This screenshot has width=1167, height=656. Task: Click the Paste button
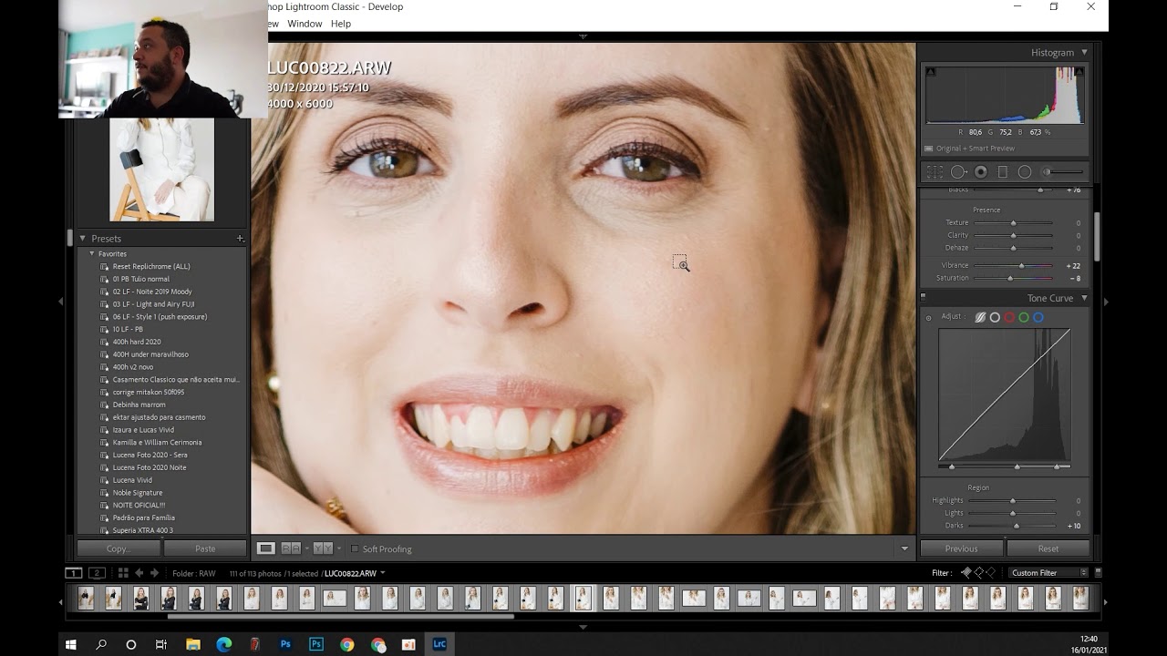click(x=205, y=548)
